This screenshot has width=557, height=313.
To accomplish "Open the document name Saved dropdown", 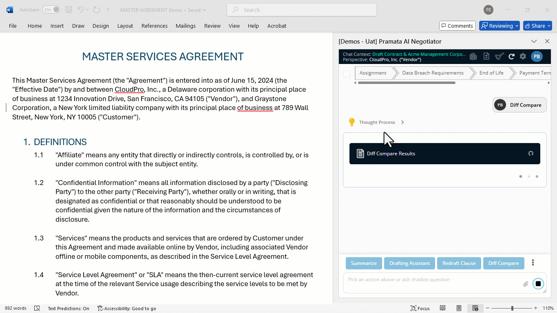I will click(x=204, y=10).
